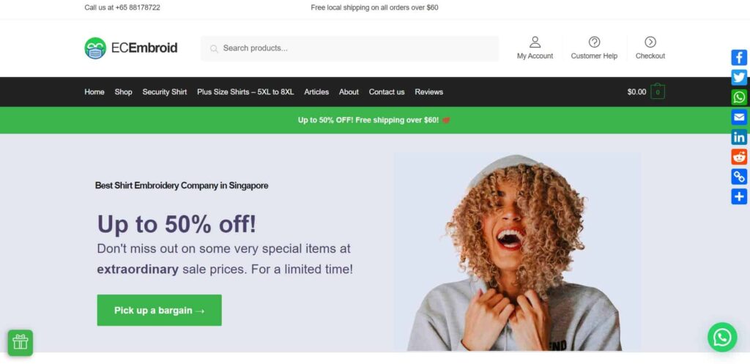
Task: Open more share options plus icon
Action: point(739,196)
